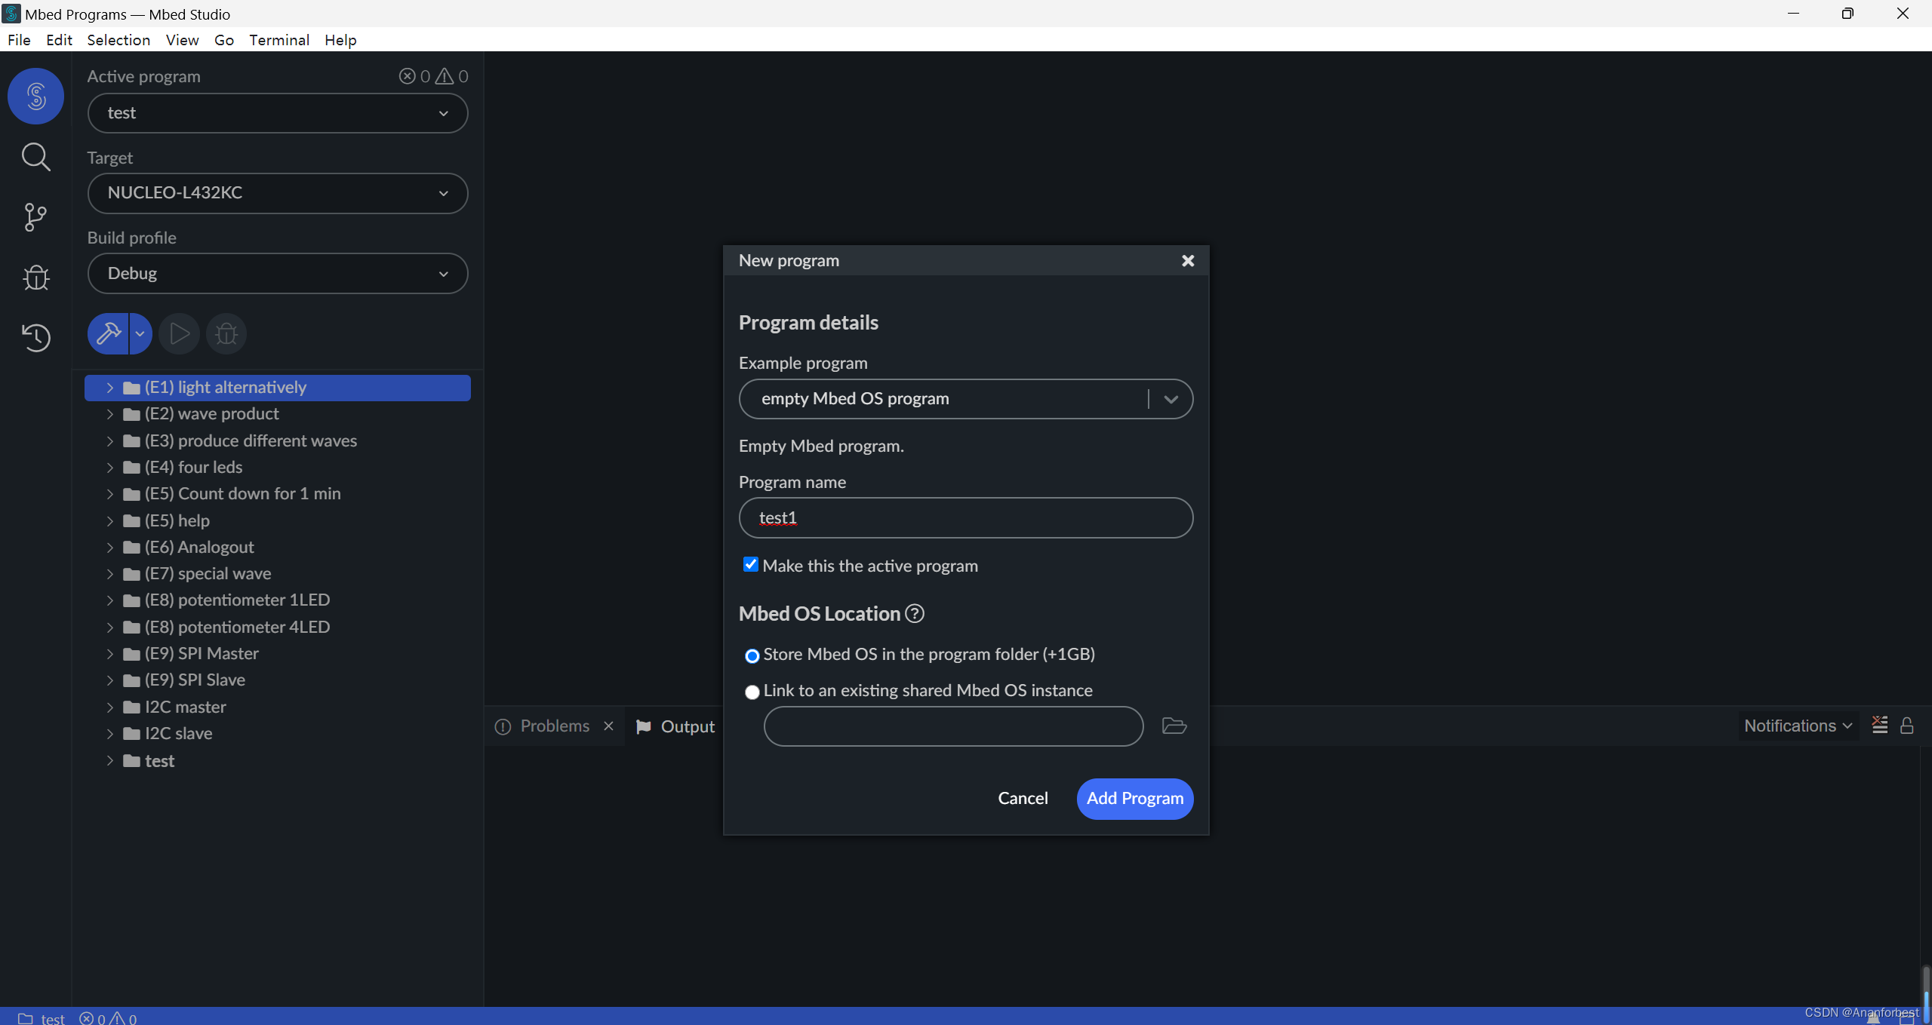
Task: Select Store Mbed OS in program folder
Action: pyautogui.click(x=752, y=655)
